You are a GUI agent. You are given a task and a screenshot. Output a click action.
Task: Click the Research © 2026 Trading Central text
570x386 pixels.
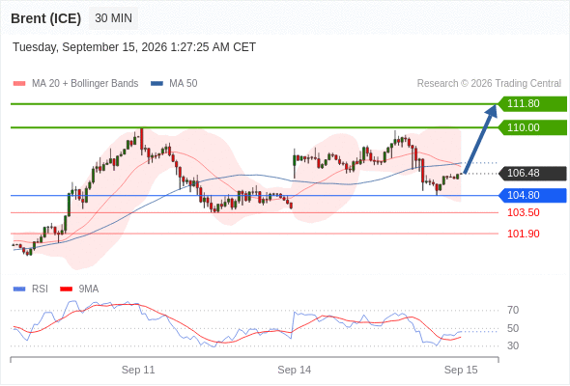click(489, 84)
